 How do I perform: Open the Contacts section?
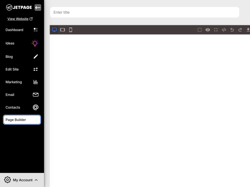tap(13, 107)
